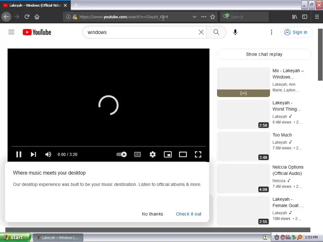Skip to the next video
The image size is (323, 242).
point(33,154)
